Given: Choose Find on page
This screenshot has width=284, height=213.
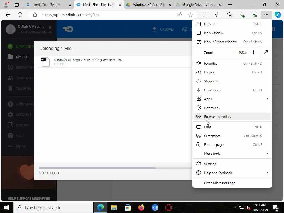Looking at the screenshot, I should [x=232, y=145].
